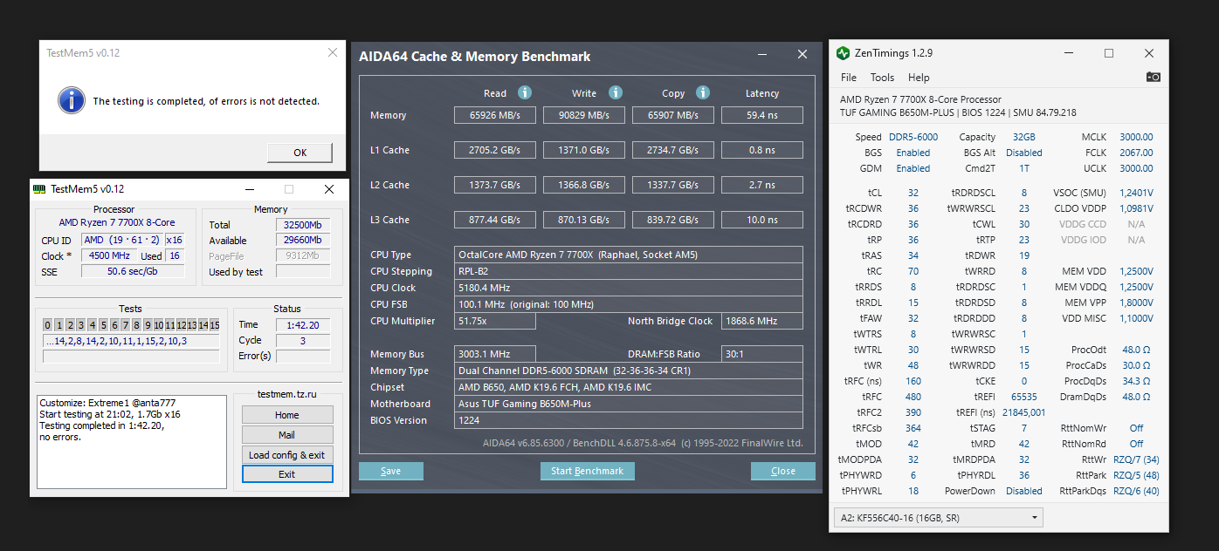Click the Clock field 4500 MHz in TestMem5
The width and height of the screenshot is (1219, 551).
(108, 256)
